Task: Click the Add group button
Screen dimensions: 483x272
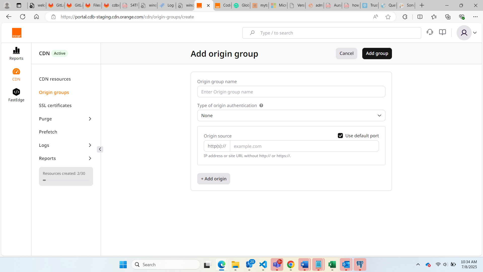Action: (377, 53)
